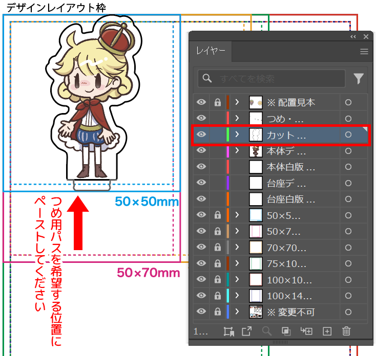Viewport: 376px width, 356px height.
Task: Create a new sublayer
Action: point(307,331)
